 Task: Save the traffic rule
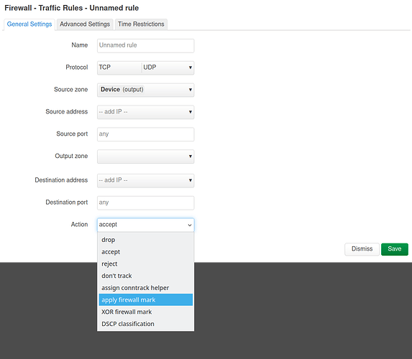(x=395, y=249)
